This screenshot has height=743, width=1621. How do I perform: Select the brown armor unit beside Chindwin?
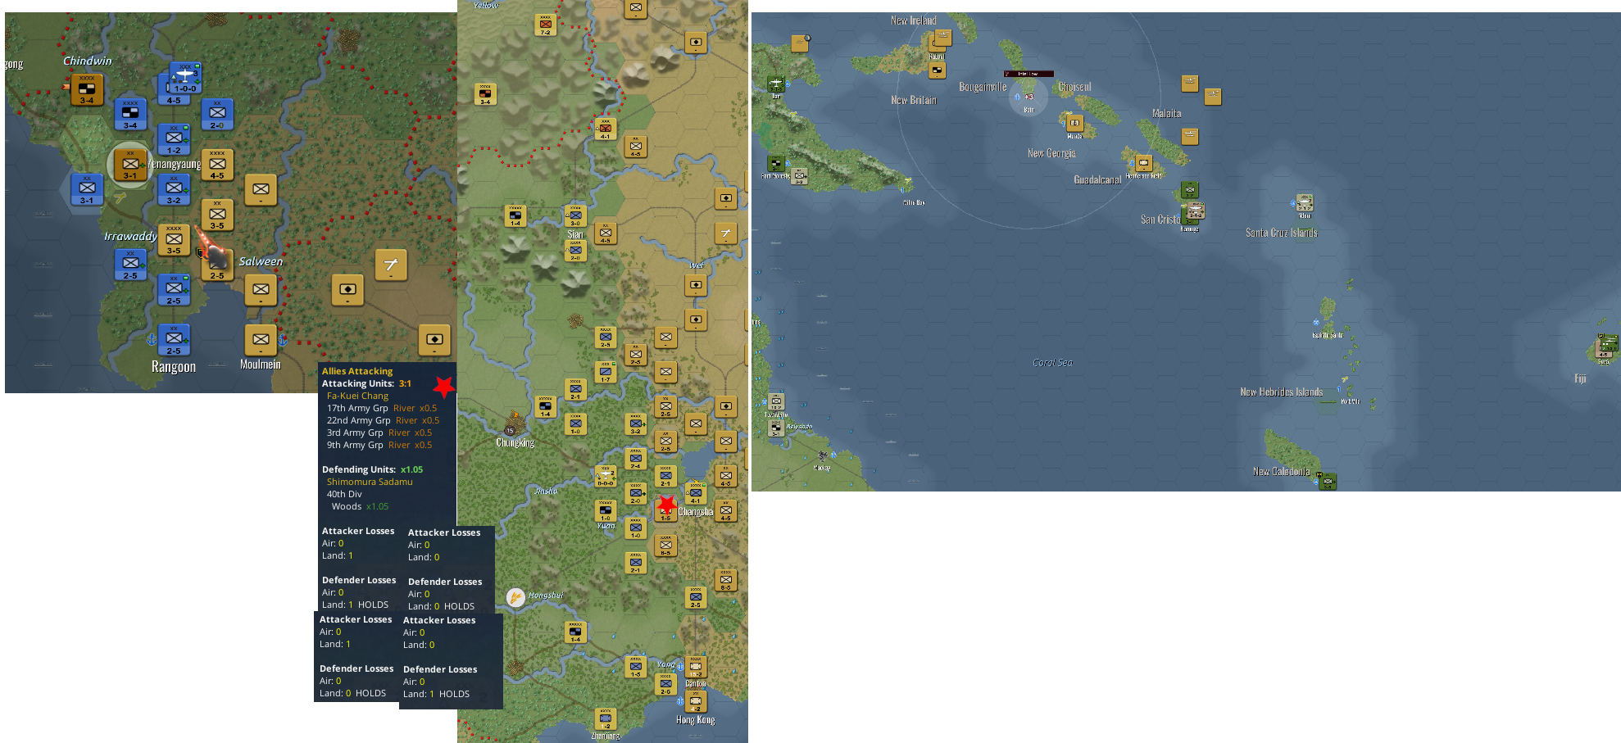click(87, 89)
